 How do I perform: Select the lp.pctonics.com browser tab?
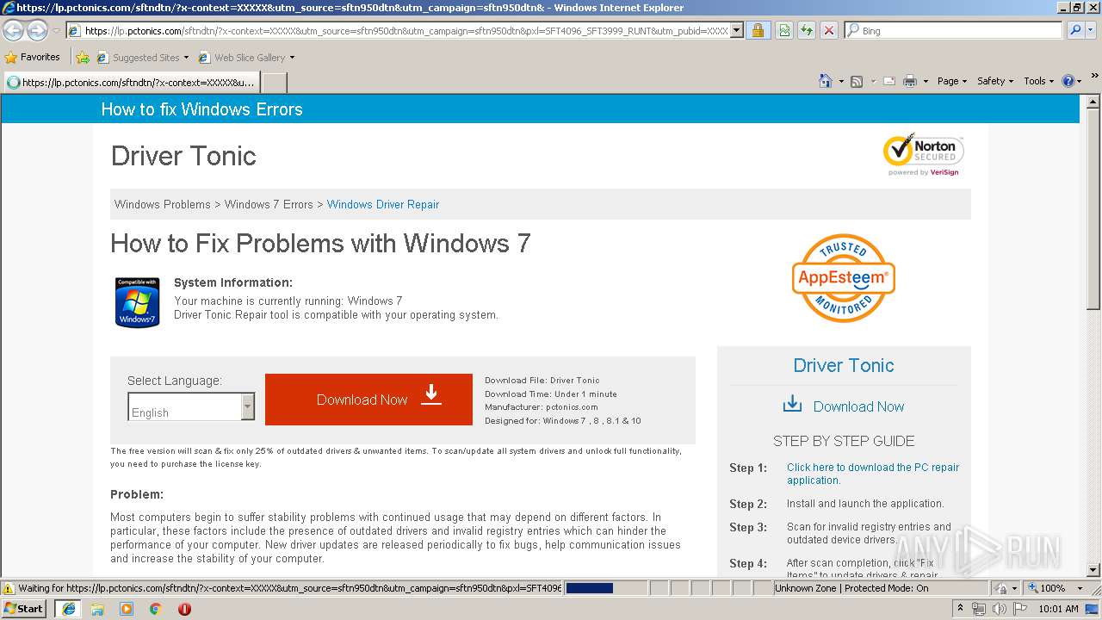pyautogui.click(x=131, y=83)
